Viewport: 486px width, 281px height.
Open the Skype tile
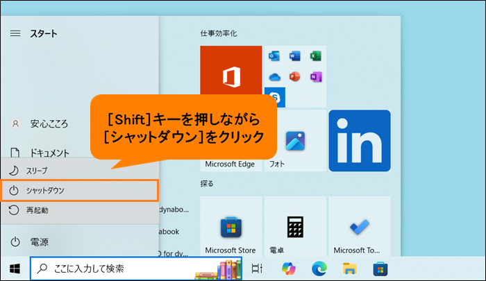[x=275, y=97]
